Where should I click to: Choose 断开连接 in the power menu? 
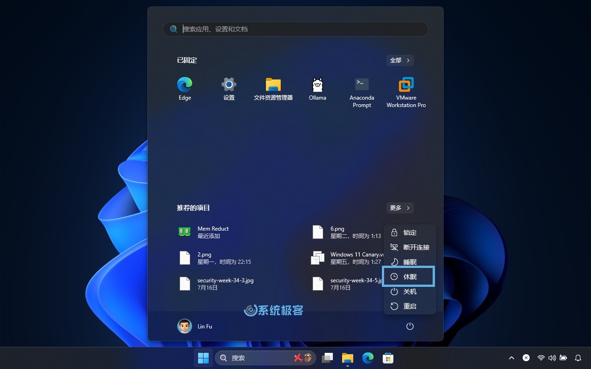pos(410,247)
